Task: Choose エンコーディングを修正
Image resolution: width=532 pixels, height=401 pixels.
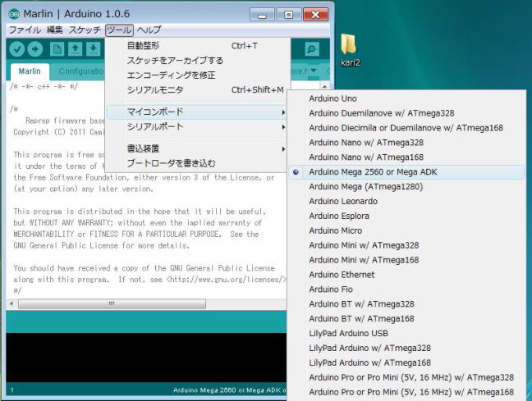Action: coord(198,75)
